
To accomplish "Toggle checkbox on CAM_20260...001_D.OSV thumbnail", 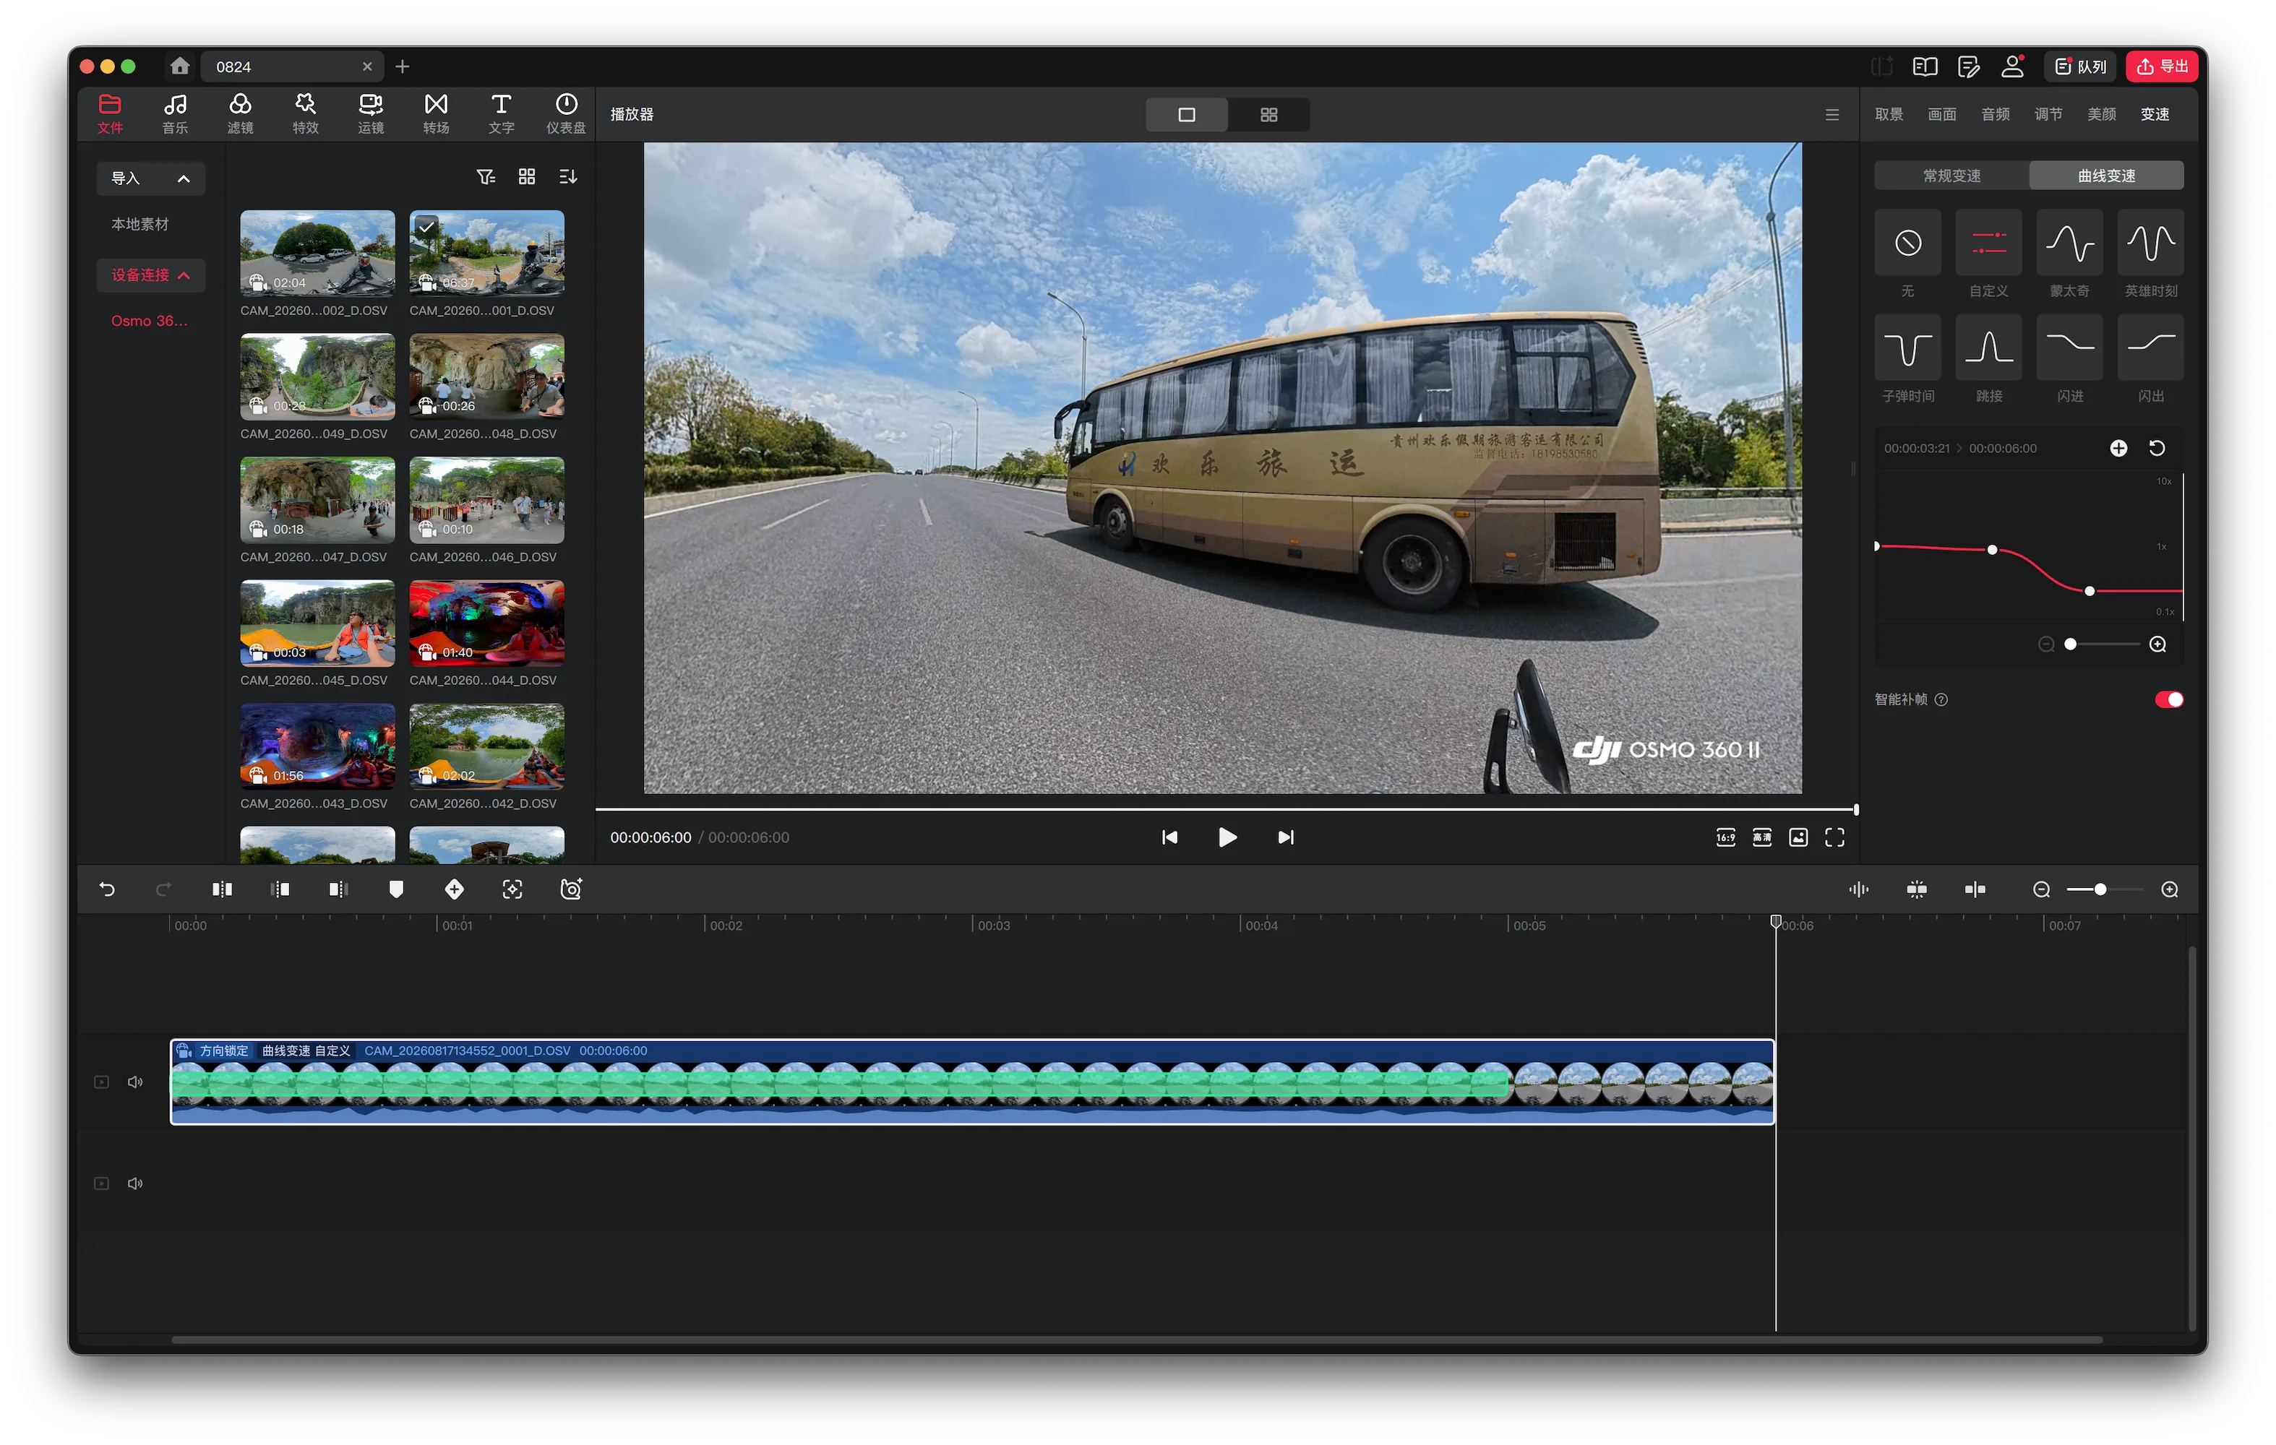I will (426, 227).
